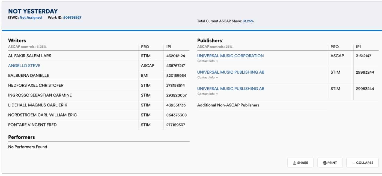Viewport: 382px width, 176px height.
Task: Click the Writers PRO column header
Action: click(x=145, y=47)
